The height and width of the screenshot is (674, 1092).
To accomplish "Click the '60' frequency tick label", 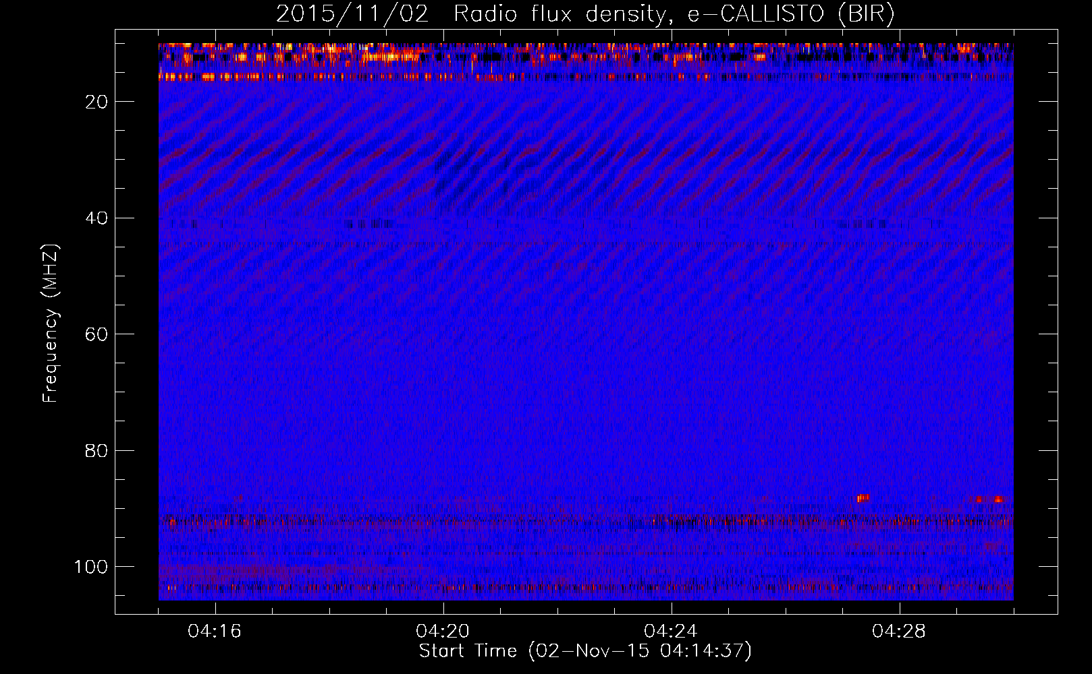I will click(97, 334).
